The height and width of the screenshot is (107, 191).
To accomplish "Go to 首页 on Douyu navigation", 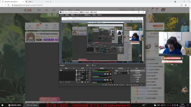I will tap(39, 10).
